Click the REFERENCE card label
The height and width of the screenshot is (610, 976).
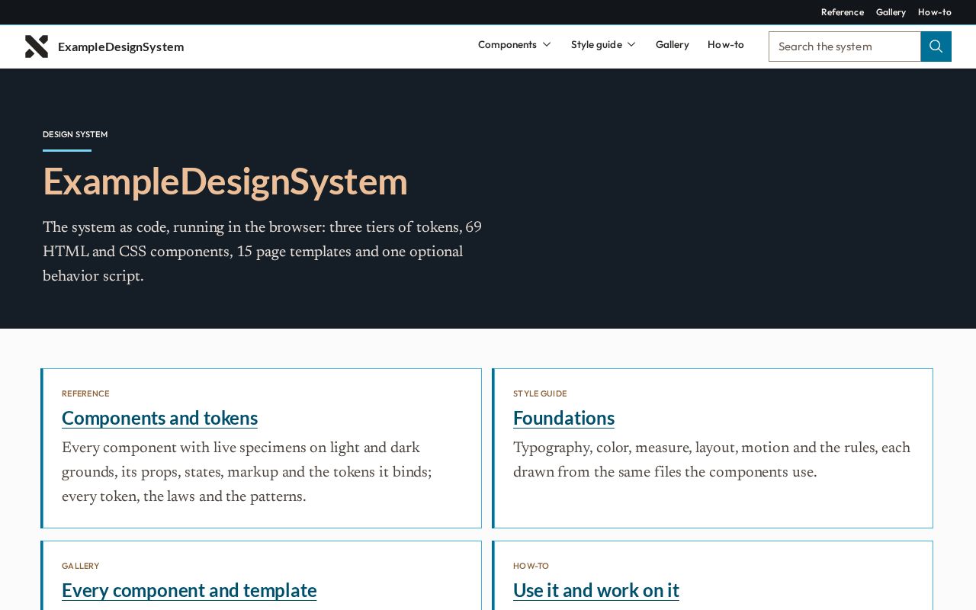pyautogui.click(x=85, y=393)
